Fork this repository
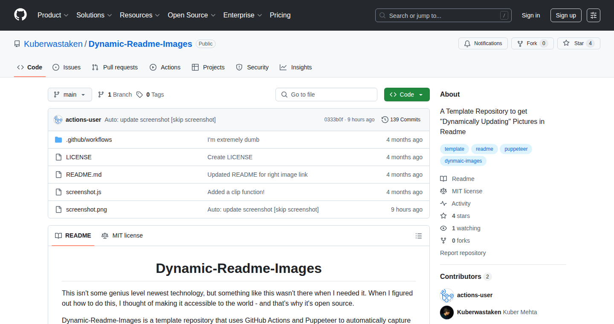Screen dimensions: 614x324 532,43
